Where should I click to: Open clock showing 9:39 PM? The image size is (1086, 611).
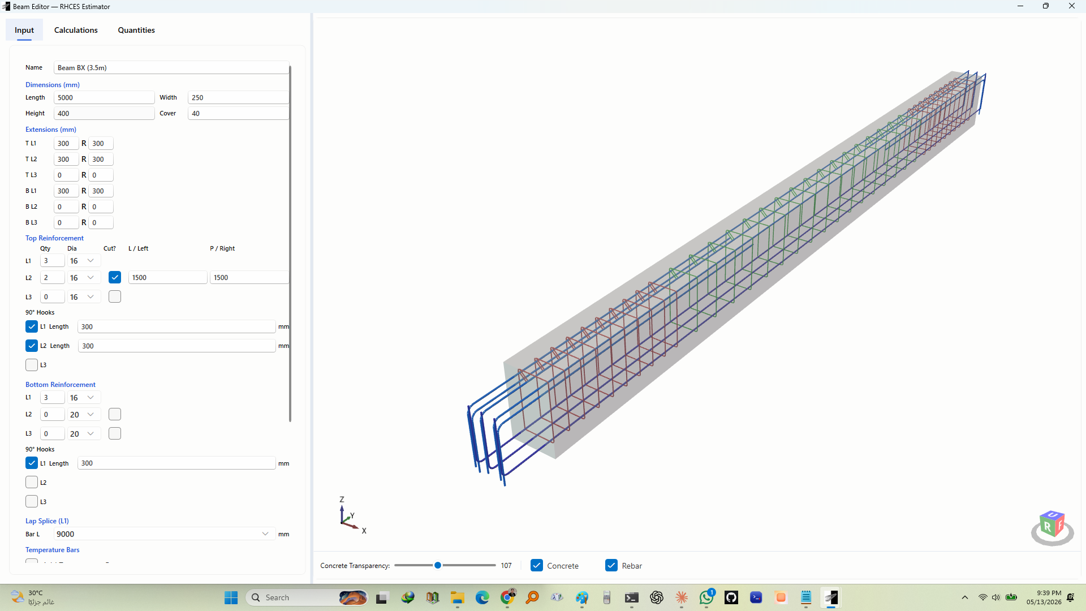[1044, 597]
